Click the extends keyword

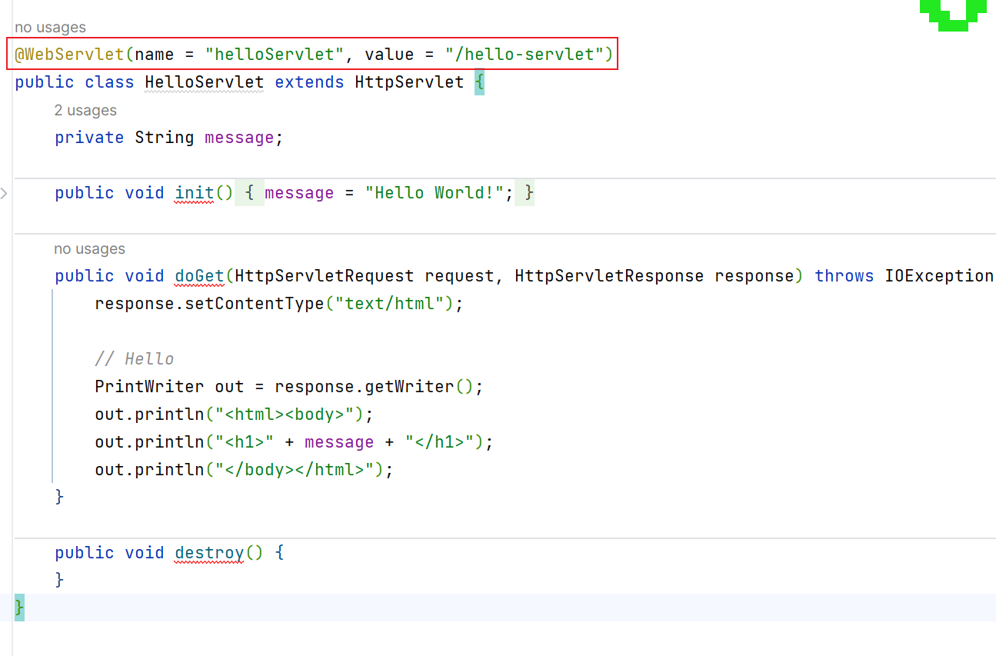click(309, 82)
